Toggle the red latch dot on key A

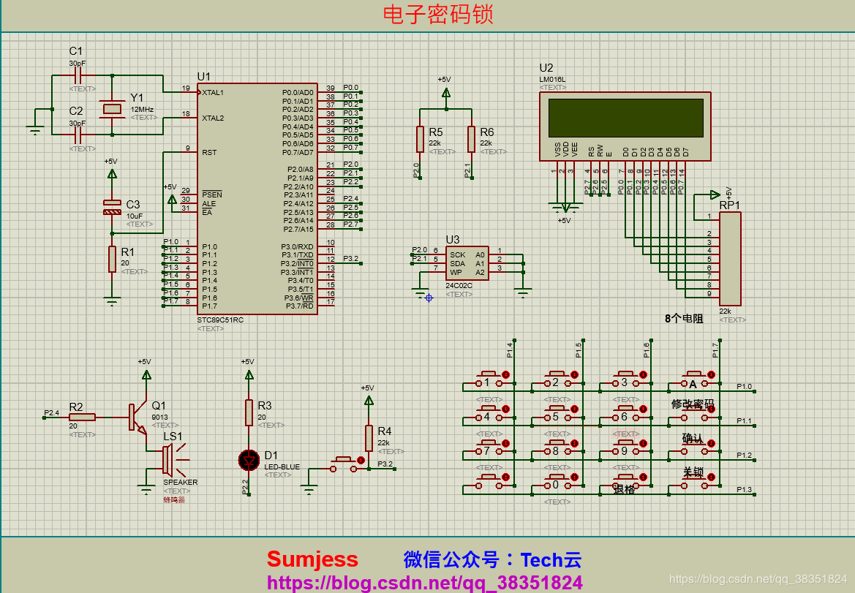coord(711,374)
